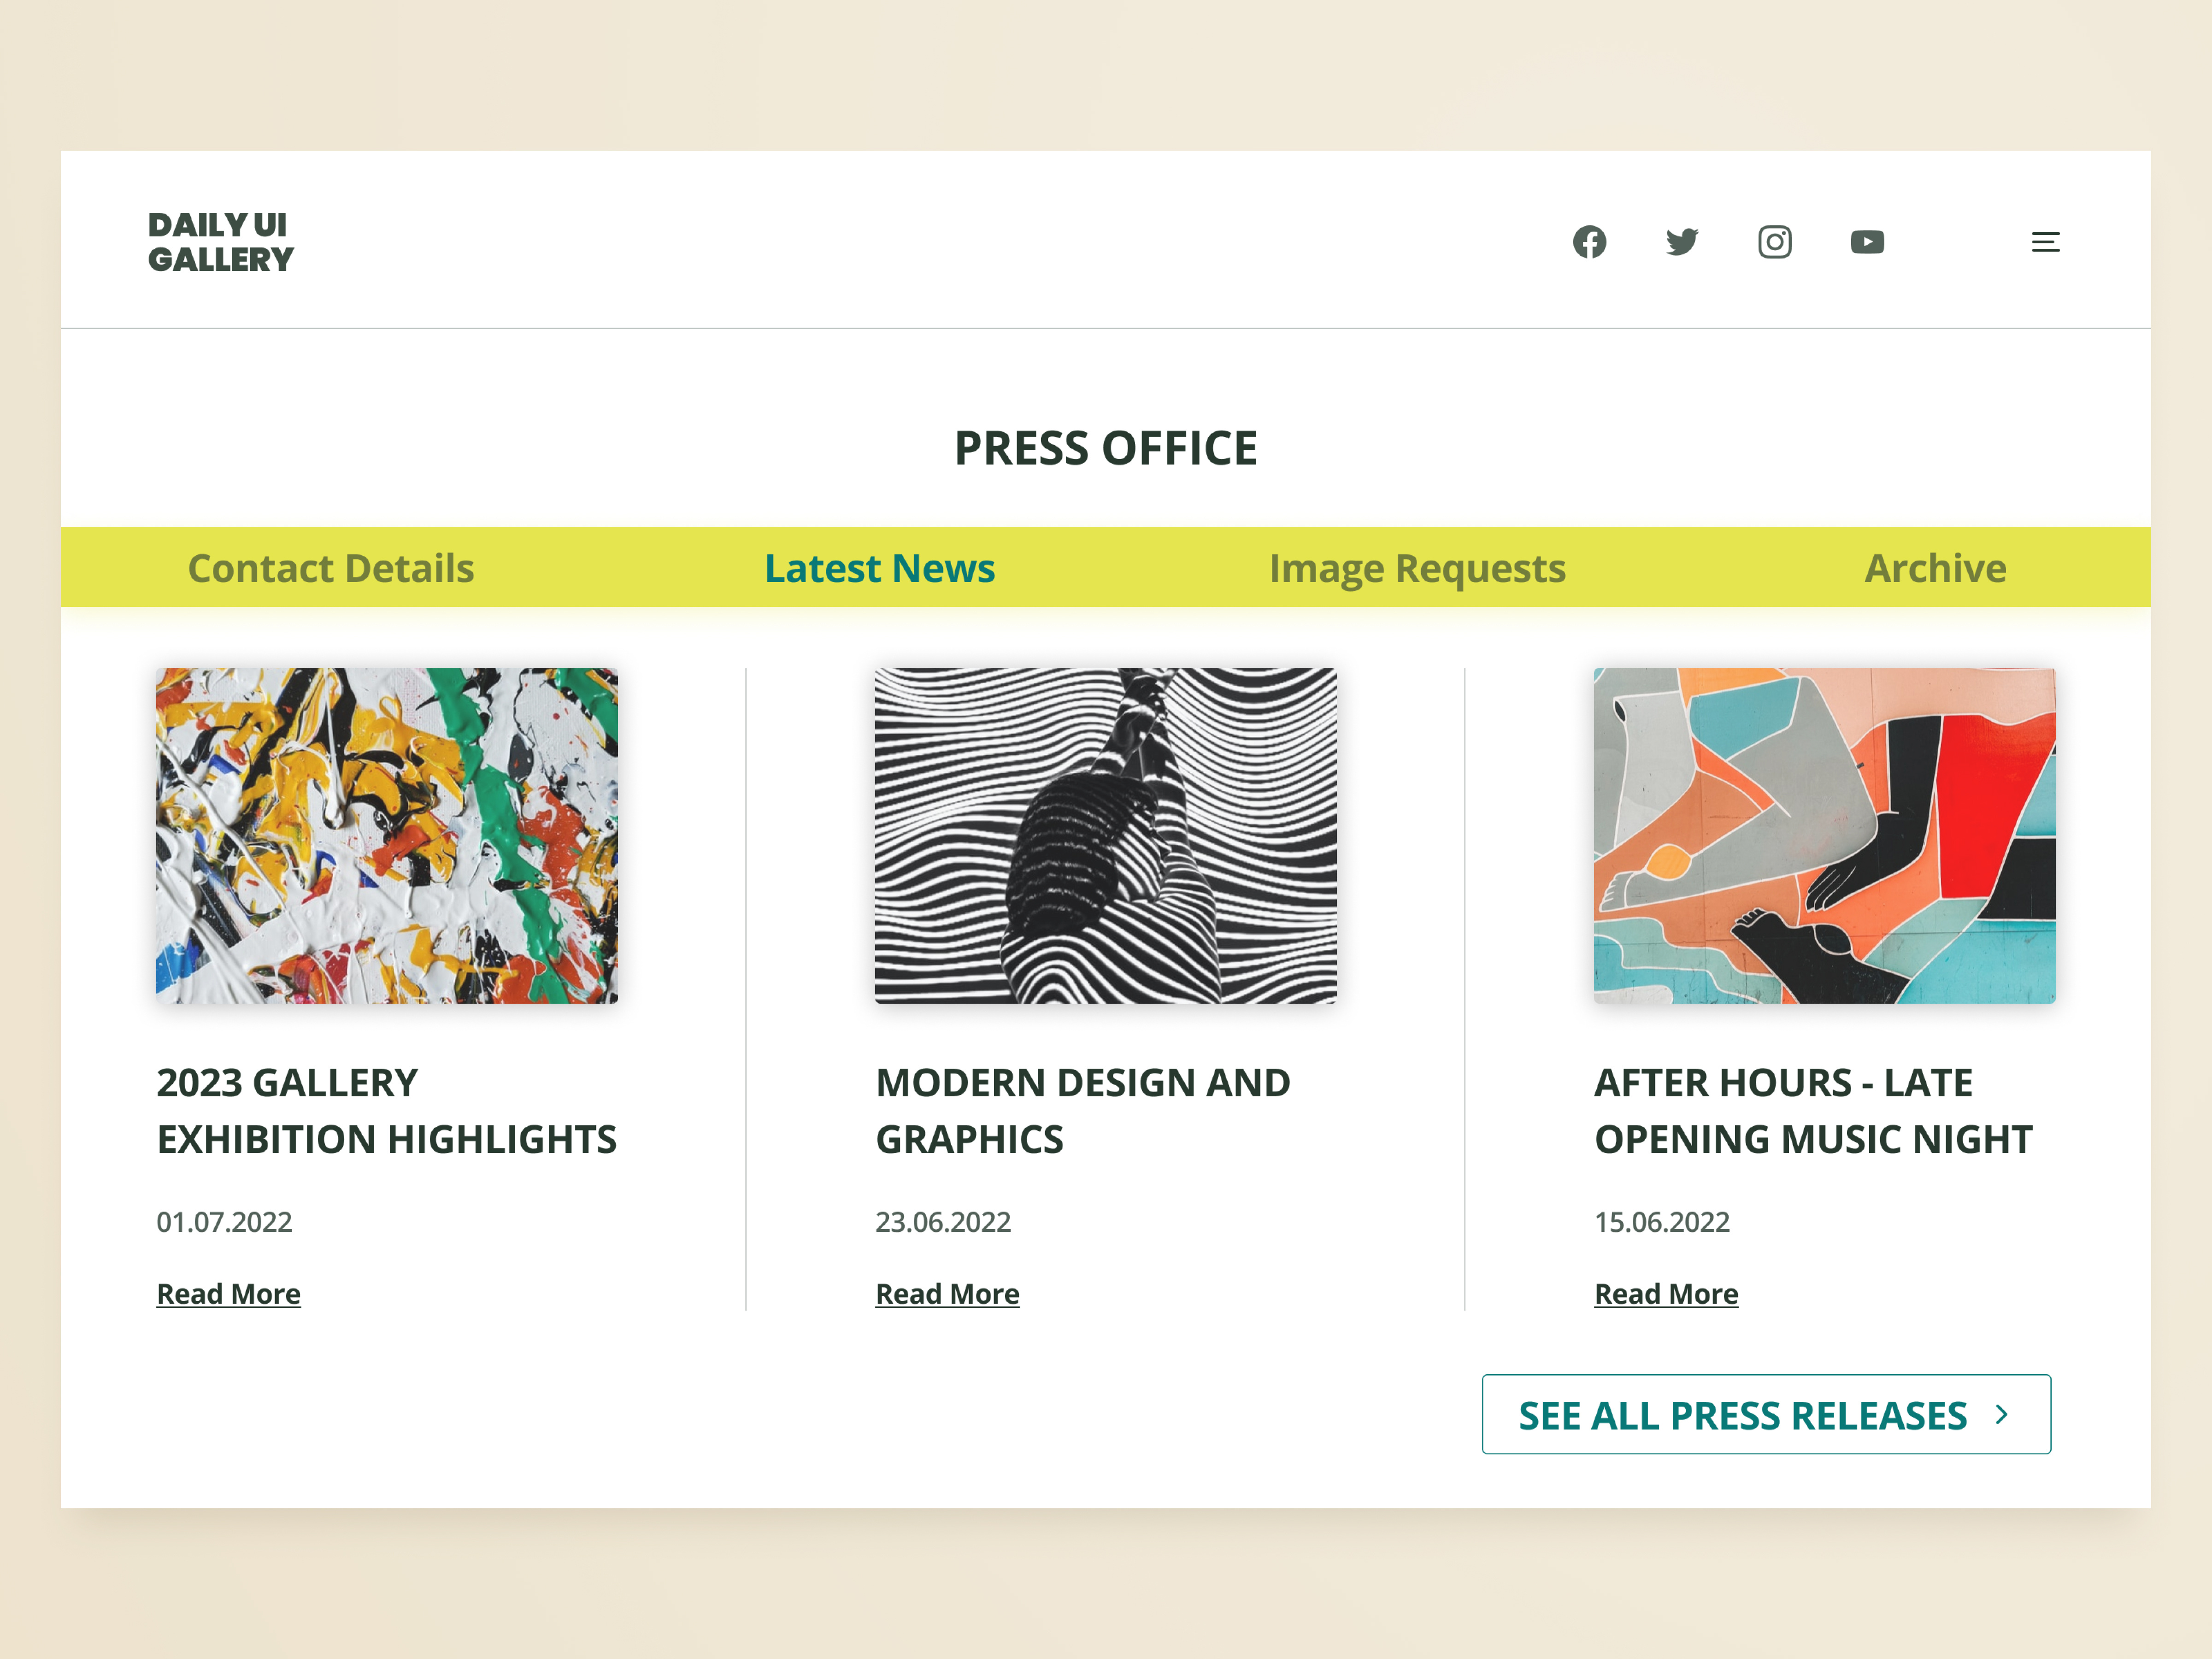Open the colorful paint splatter thumbnail
2212x1659 pixels.
click(387, 835)
